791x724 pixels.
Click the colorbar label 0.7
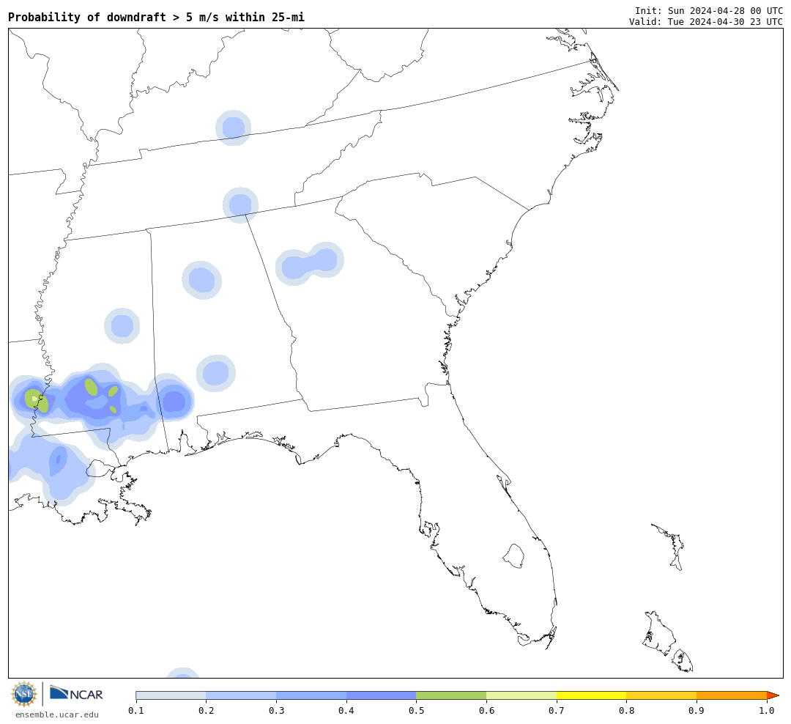tap(557, 711)
